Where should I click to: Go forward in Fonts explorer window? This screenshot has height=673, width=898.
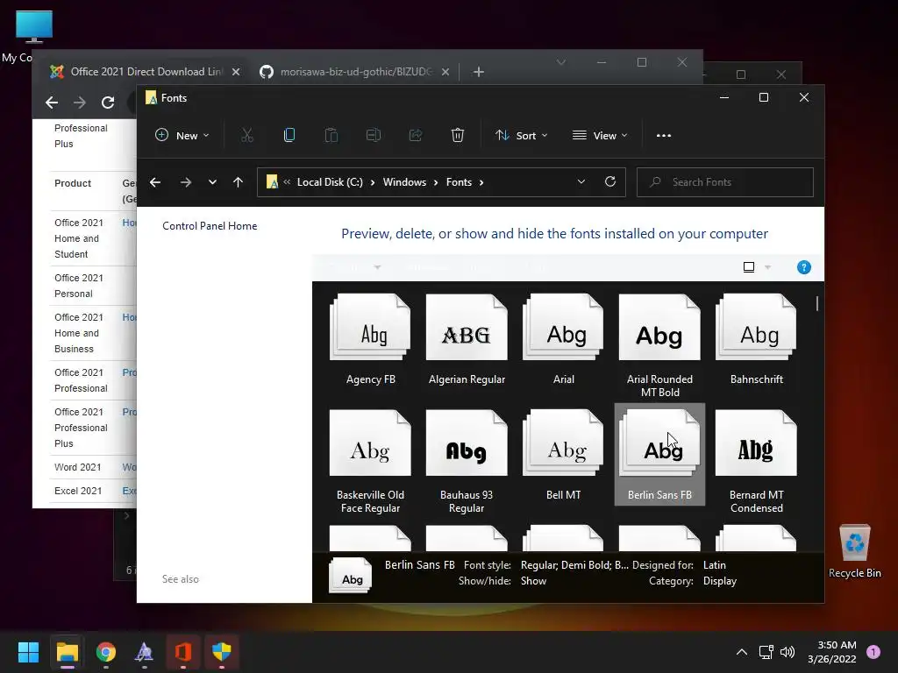pyautogui.click(x=186, y=182)
